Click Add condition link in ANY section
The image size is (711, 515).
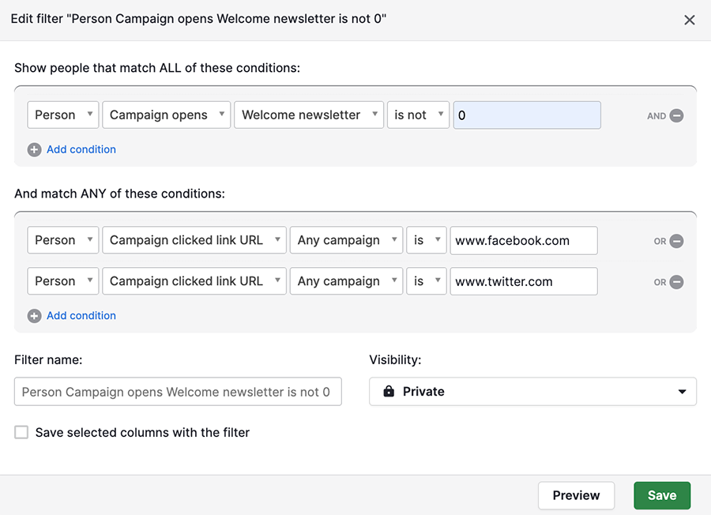[81, 316]
